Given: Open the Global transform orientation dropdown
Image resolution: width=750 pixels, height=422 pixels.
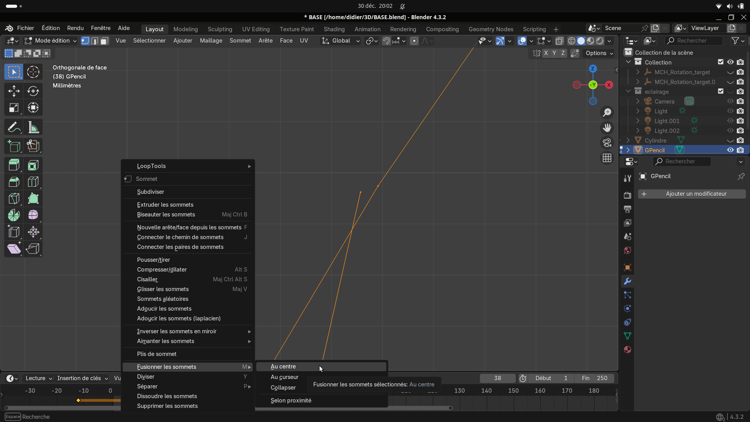Looking at the screenshot, I should 340,41.
